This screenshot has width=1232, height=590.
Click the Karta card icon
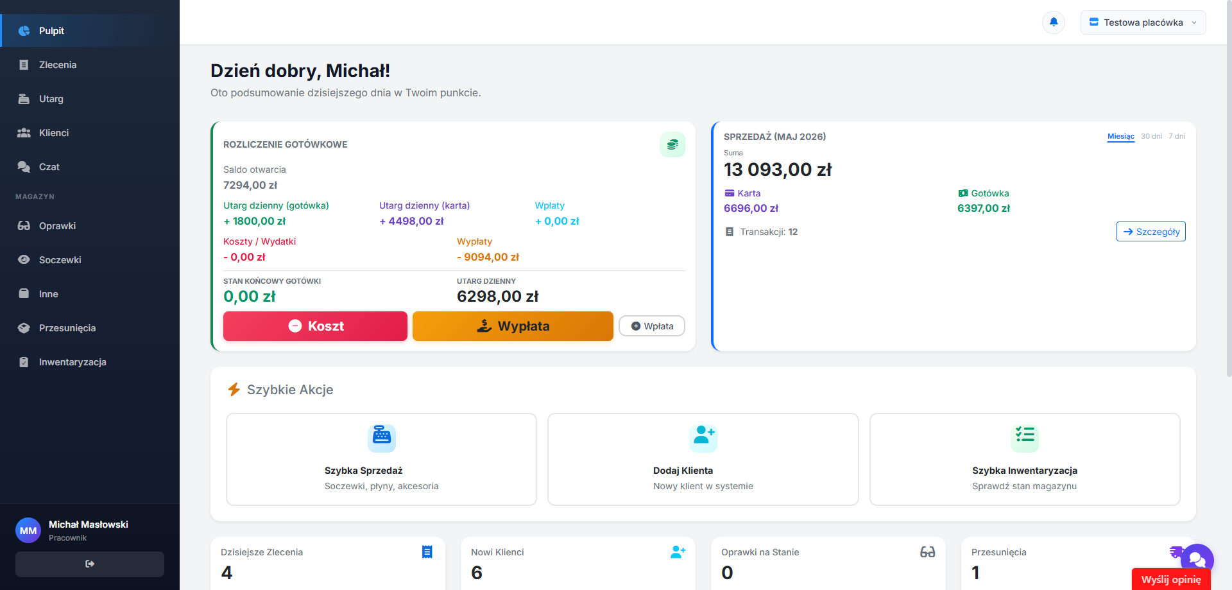[730, 193]
